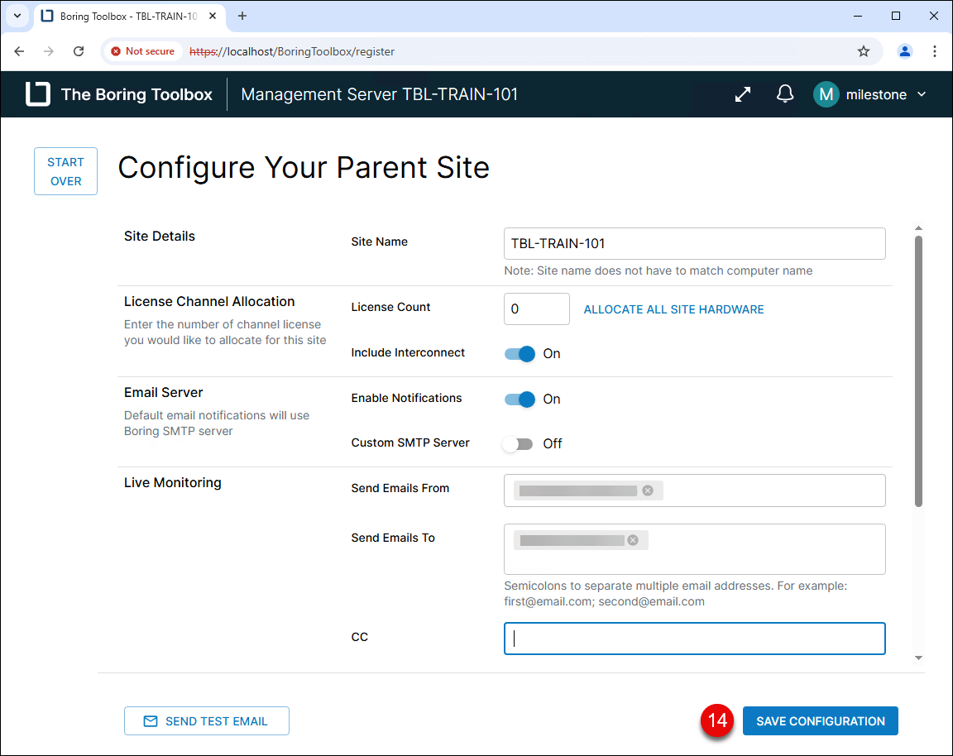The width and height of the screenshot is (953, 756).
Task: Expand the milestone user dropdown chevron
Action: coord(922,94)
